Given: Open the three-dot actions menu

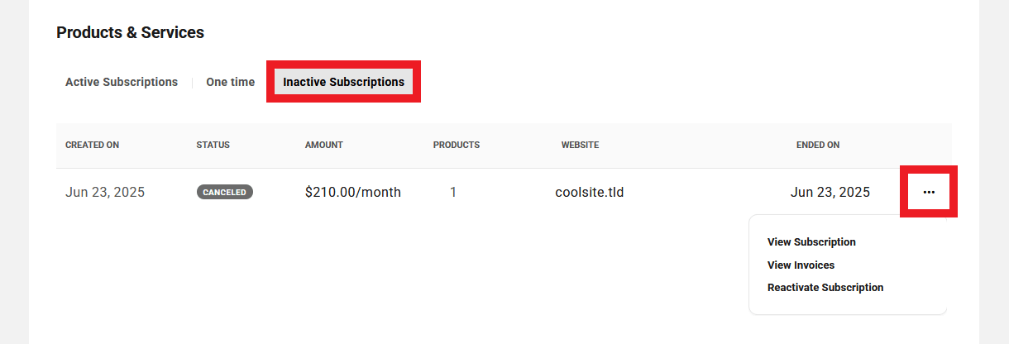Looking at the screenshot, I should pos(929,192).
